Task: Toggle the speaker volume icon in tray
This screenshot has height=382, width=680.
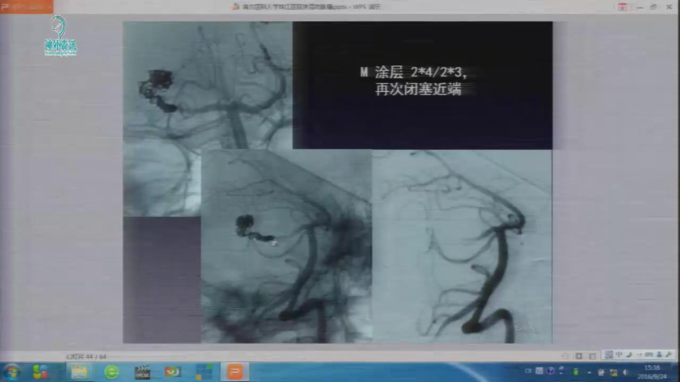Action: coord(625,373)
